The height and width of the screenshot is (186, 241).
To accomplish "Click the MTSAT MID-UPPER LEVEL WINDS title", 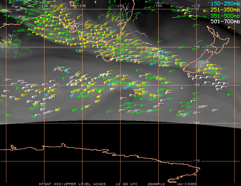I will click(72, 184).
